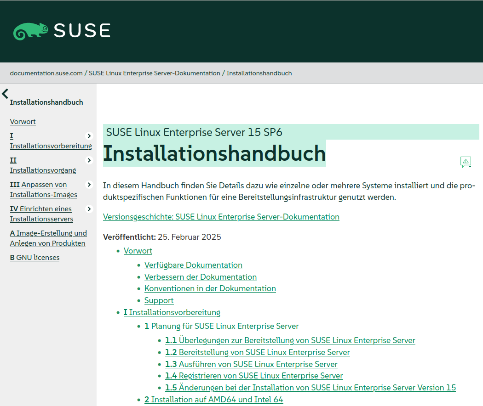Open section 1.5 Änderungen bei der Installation

point(310,387)
